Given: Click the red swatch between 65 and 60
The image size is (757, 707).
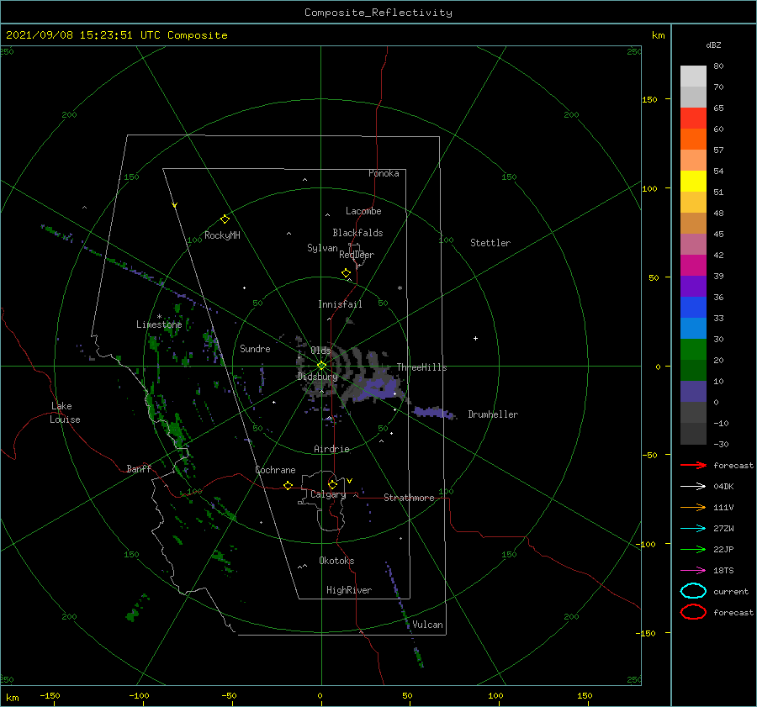Looking at the screenshot, I should [x=693, y=119].
